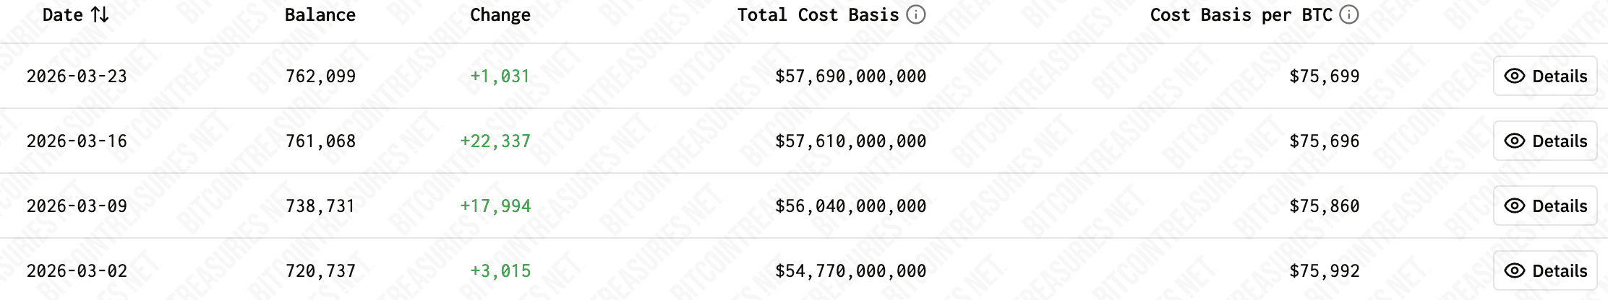Sort the table by the Date header

point(63,15)
